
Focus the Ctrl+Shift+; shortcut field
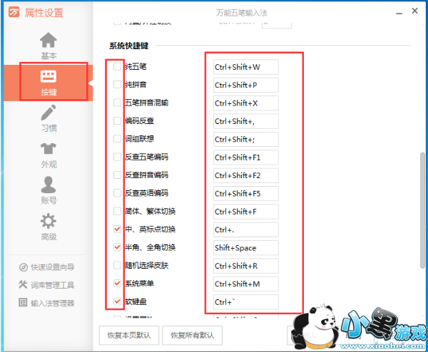coord(245,140)
